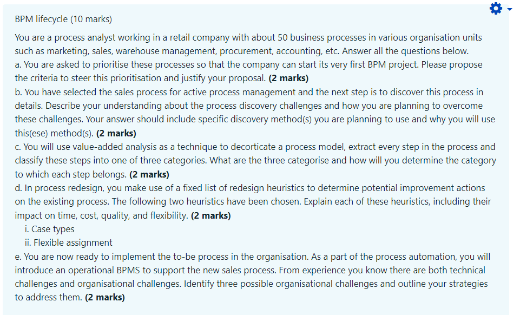Click the cog wheel above the dropdown arrow
The image size is (520, 315).
click(x=495, y=9)
